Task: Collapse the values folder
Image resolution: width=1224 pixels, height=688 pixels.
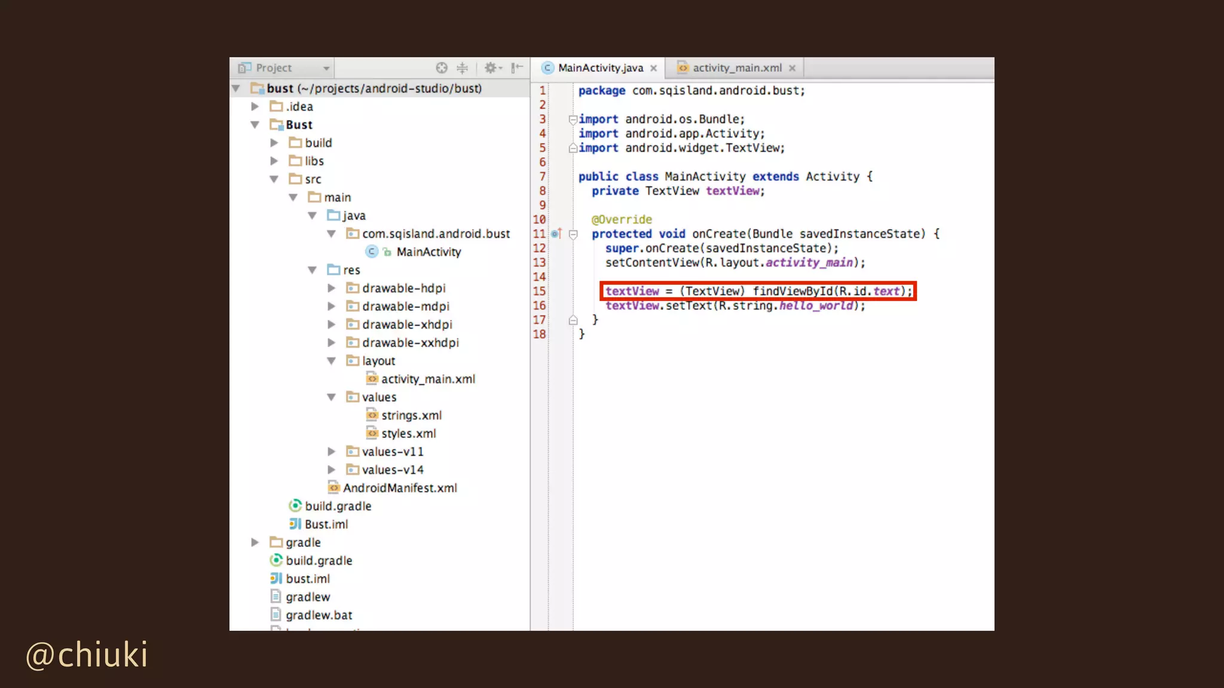Action: tap(332, 397)
